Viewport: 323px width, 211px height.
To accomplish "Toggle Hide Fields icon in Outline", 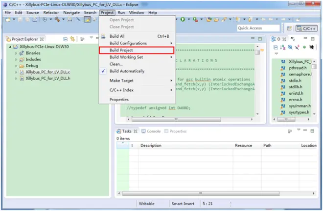I will [290, 47].
